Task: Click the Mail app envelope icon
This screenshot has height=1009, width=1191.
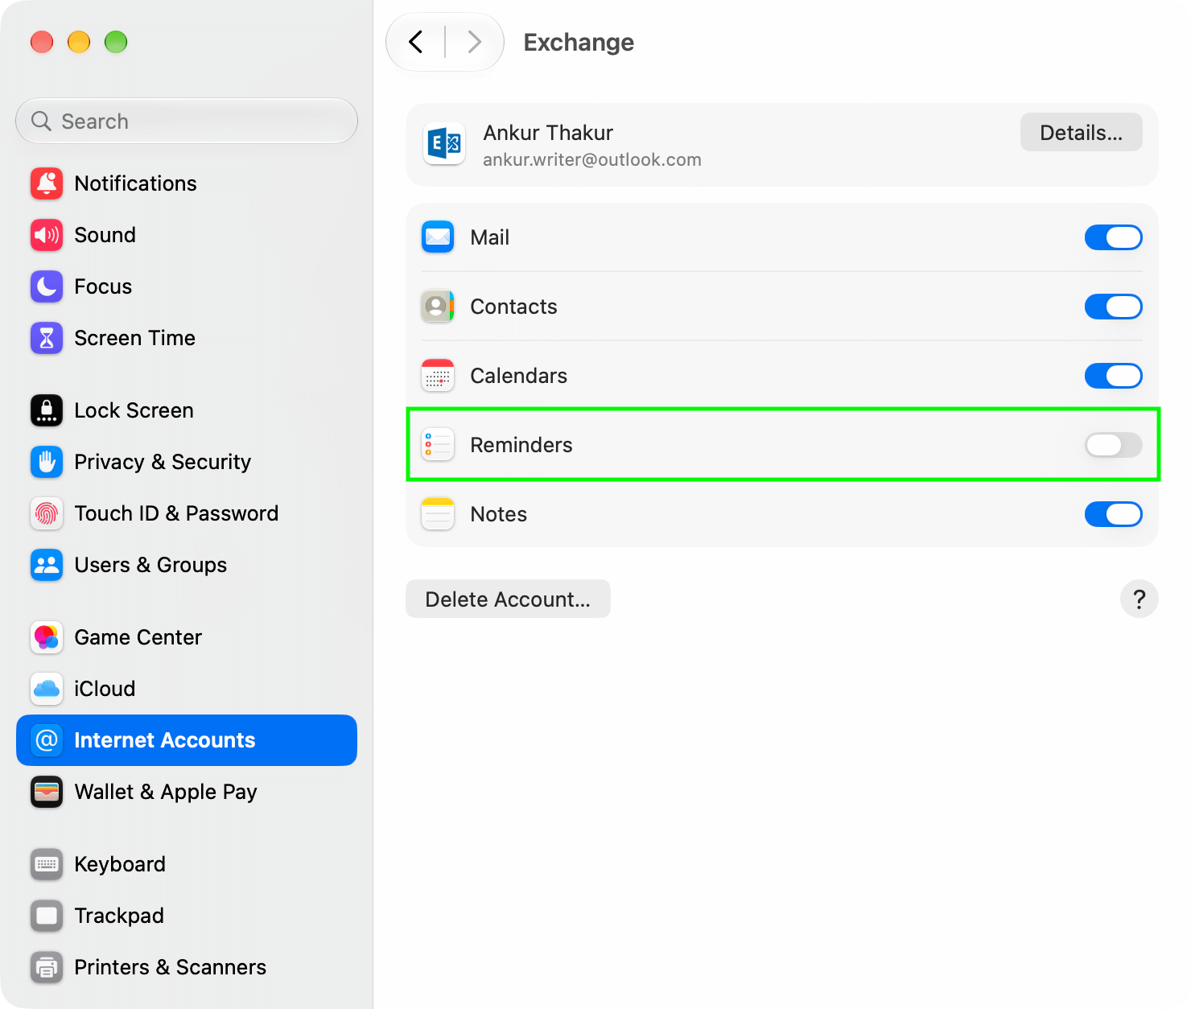Action: 438,237
